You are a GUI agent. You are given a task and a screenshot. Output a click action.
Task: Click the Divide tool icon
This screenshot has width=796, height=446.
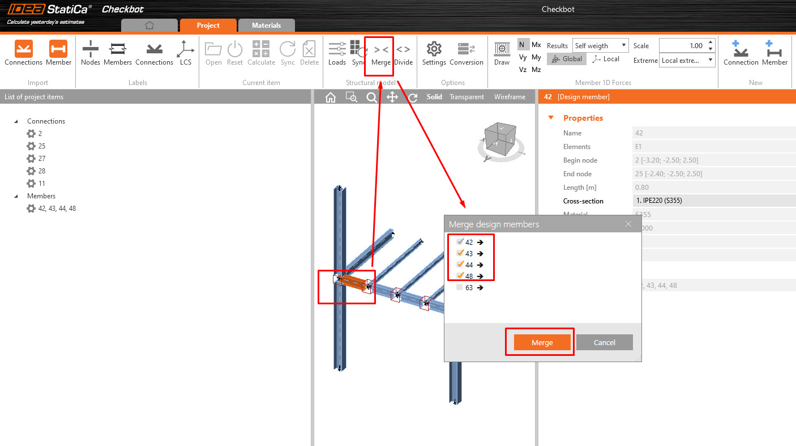403,54
